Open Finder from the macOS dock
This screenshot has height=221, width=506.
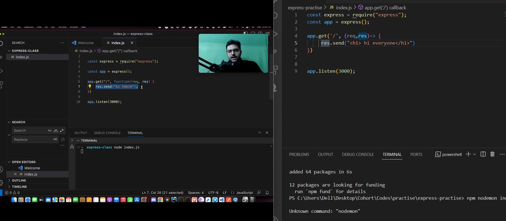[x=13, y=200]
